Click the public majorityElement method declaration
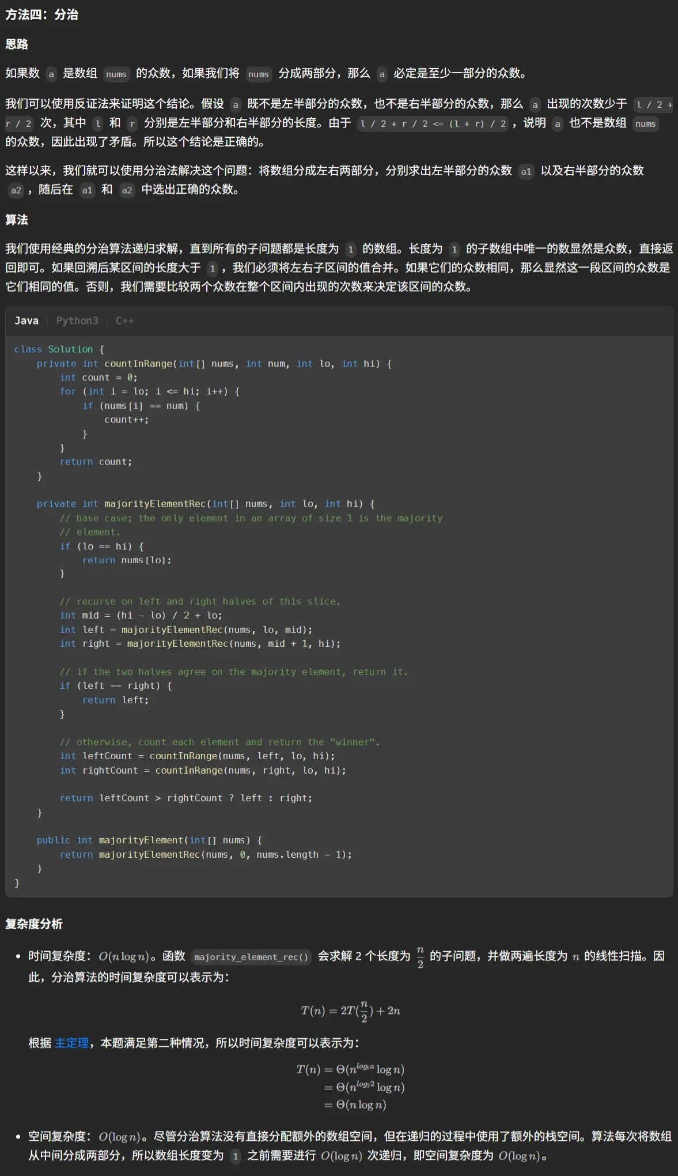The image size is (678, 1176). pyautogui.click(x=149, y=840)
